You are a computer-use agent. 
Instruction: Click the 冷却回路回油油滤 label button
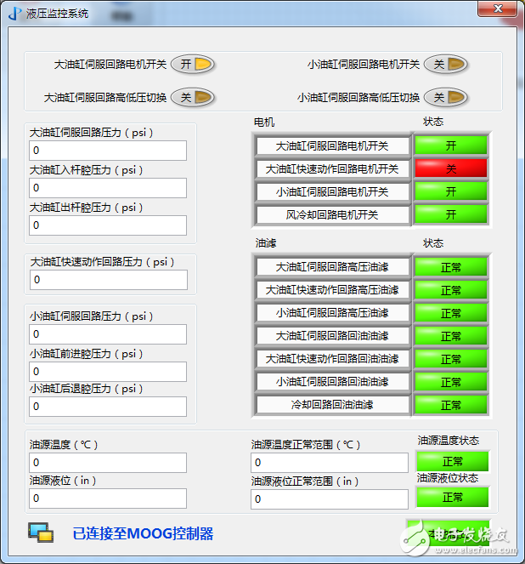point(332,405)
